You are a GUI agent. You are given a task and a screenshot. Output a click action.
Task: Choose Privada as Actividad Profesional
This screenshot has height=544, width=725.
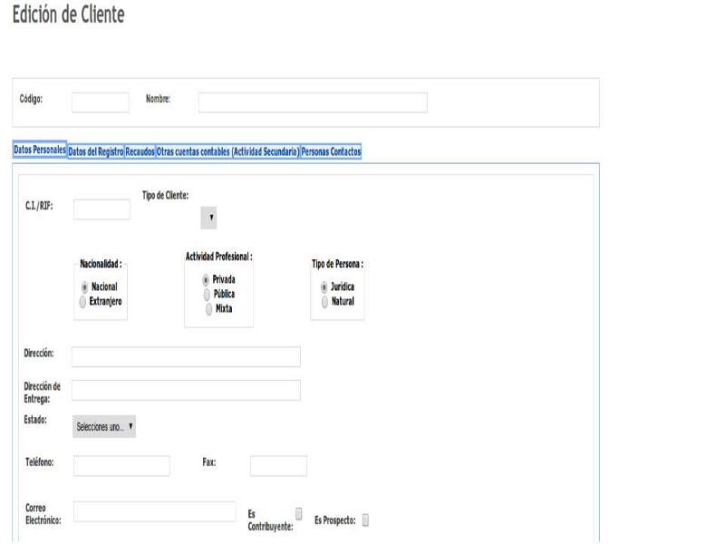207,280
